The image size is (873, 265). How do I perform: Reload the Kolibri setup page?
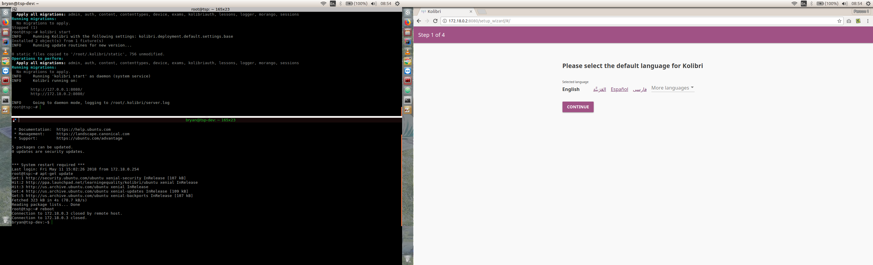436,21
